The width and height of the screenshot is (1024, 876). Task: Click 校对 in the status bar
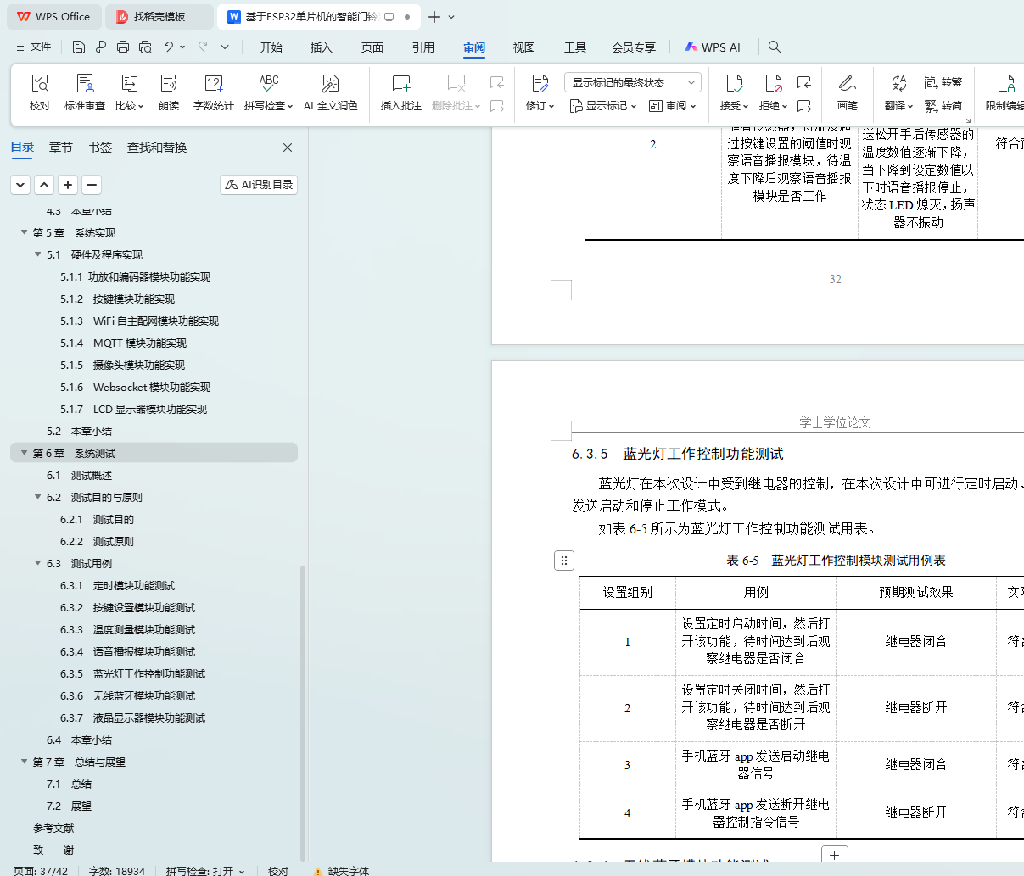[x=278, y=871]
